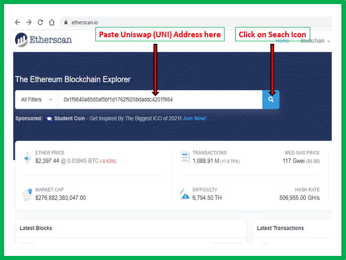Click the browser forward arrow

[x=29, y=22]
